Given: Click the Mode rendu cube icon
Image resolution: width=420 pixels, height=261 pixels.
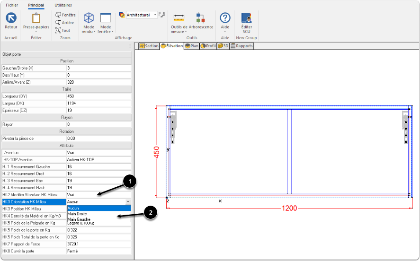Looking at the screenshot, I should (89, 18).
